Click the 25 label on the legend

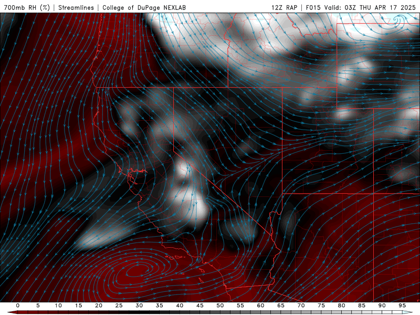point(119,306)
